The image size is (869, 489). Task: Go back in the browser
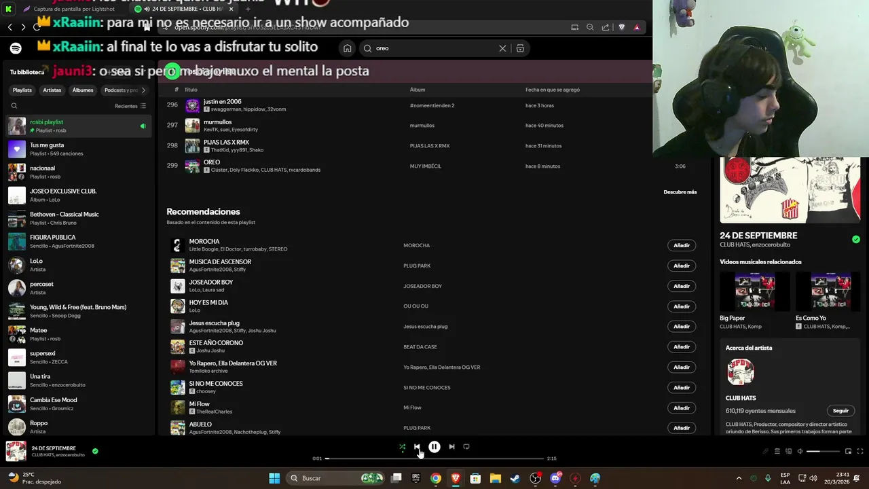pos(10,27)
